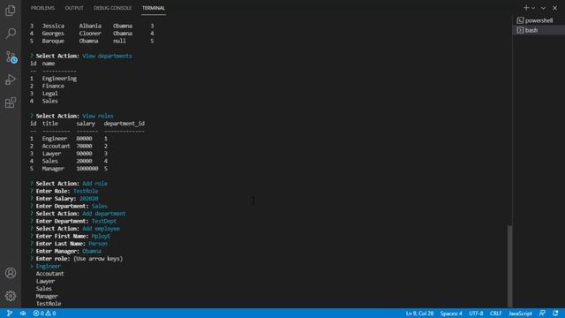Click 'View departments' action text
Screen dimensions: 565x318
coord(107,56)
